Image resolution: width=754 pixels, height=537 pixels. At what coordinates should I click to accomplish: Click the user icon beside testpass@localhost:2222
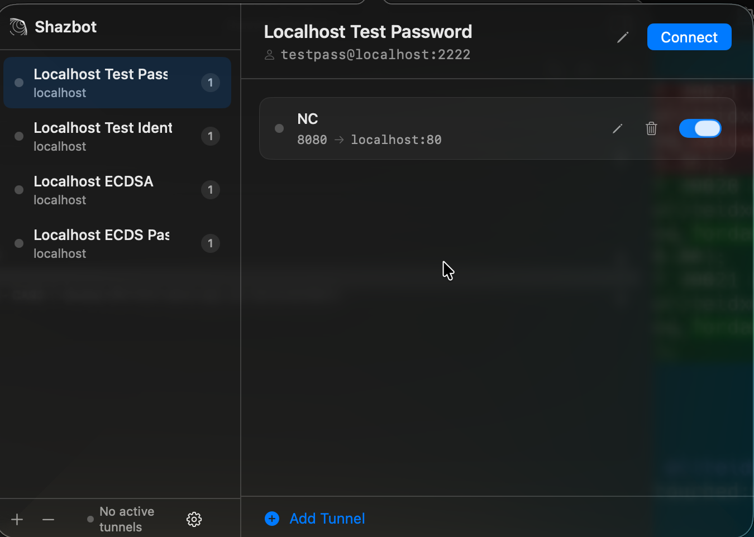269,55
